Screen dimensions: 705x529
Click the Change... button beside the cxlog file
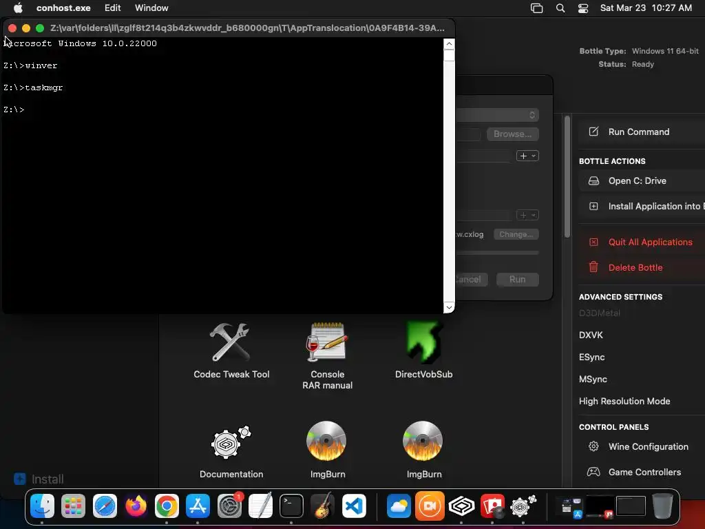pos(516,234)
